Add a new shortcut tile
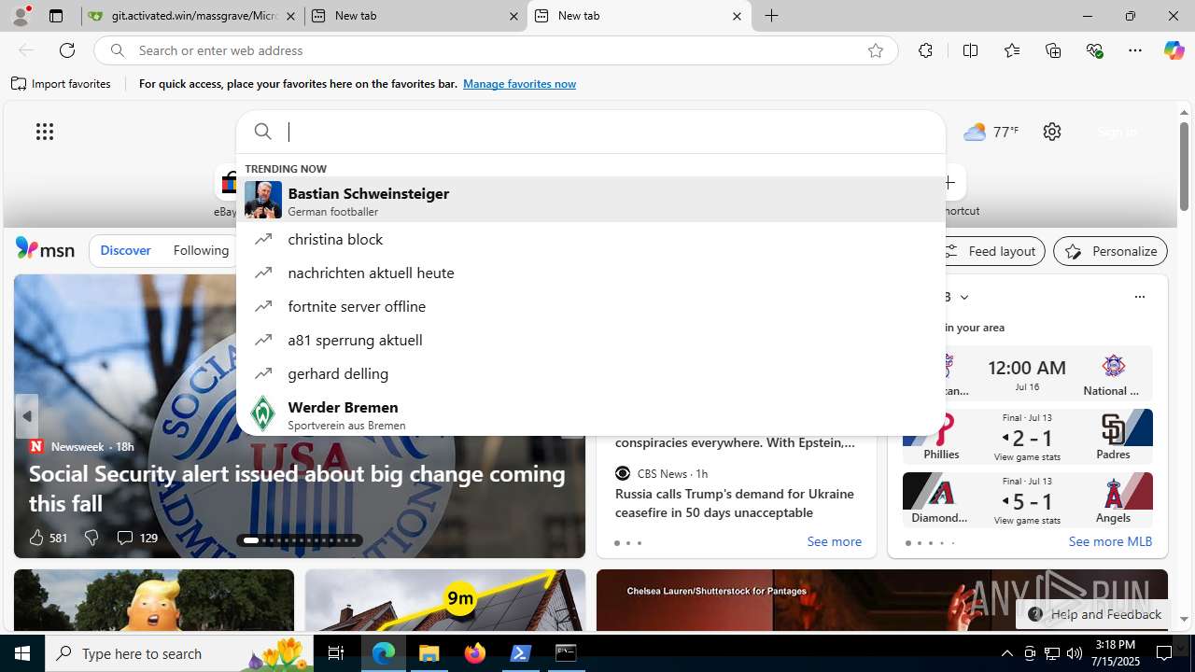1195x672 pixels. tap(949, 183)
